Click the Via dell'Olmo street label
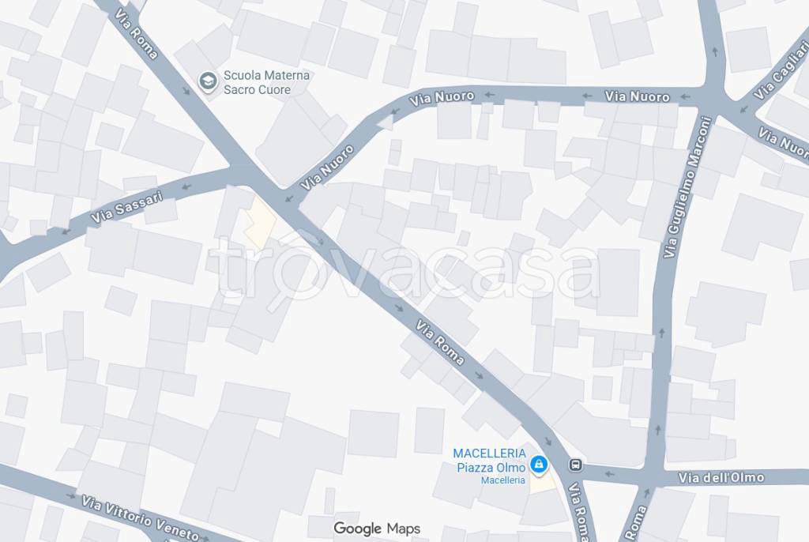Image resolution: width=809 pixels, height=542 pixels. 721,477
